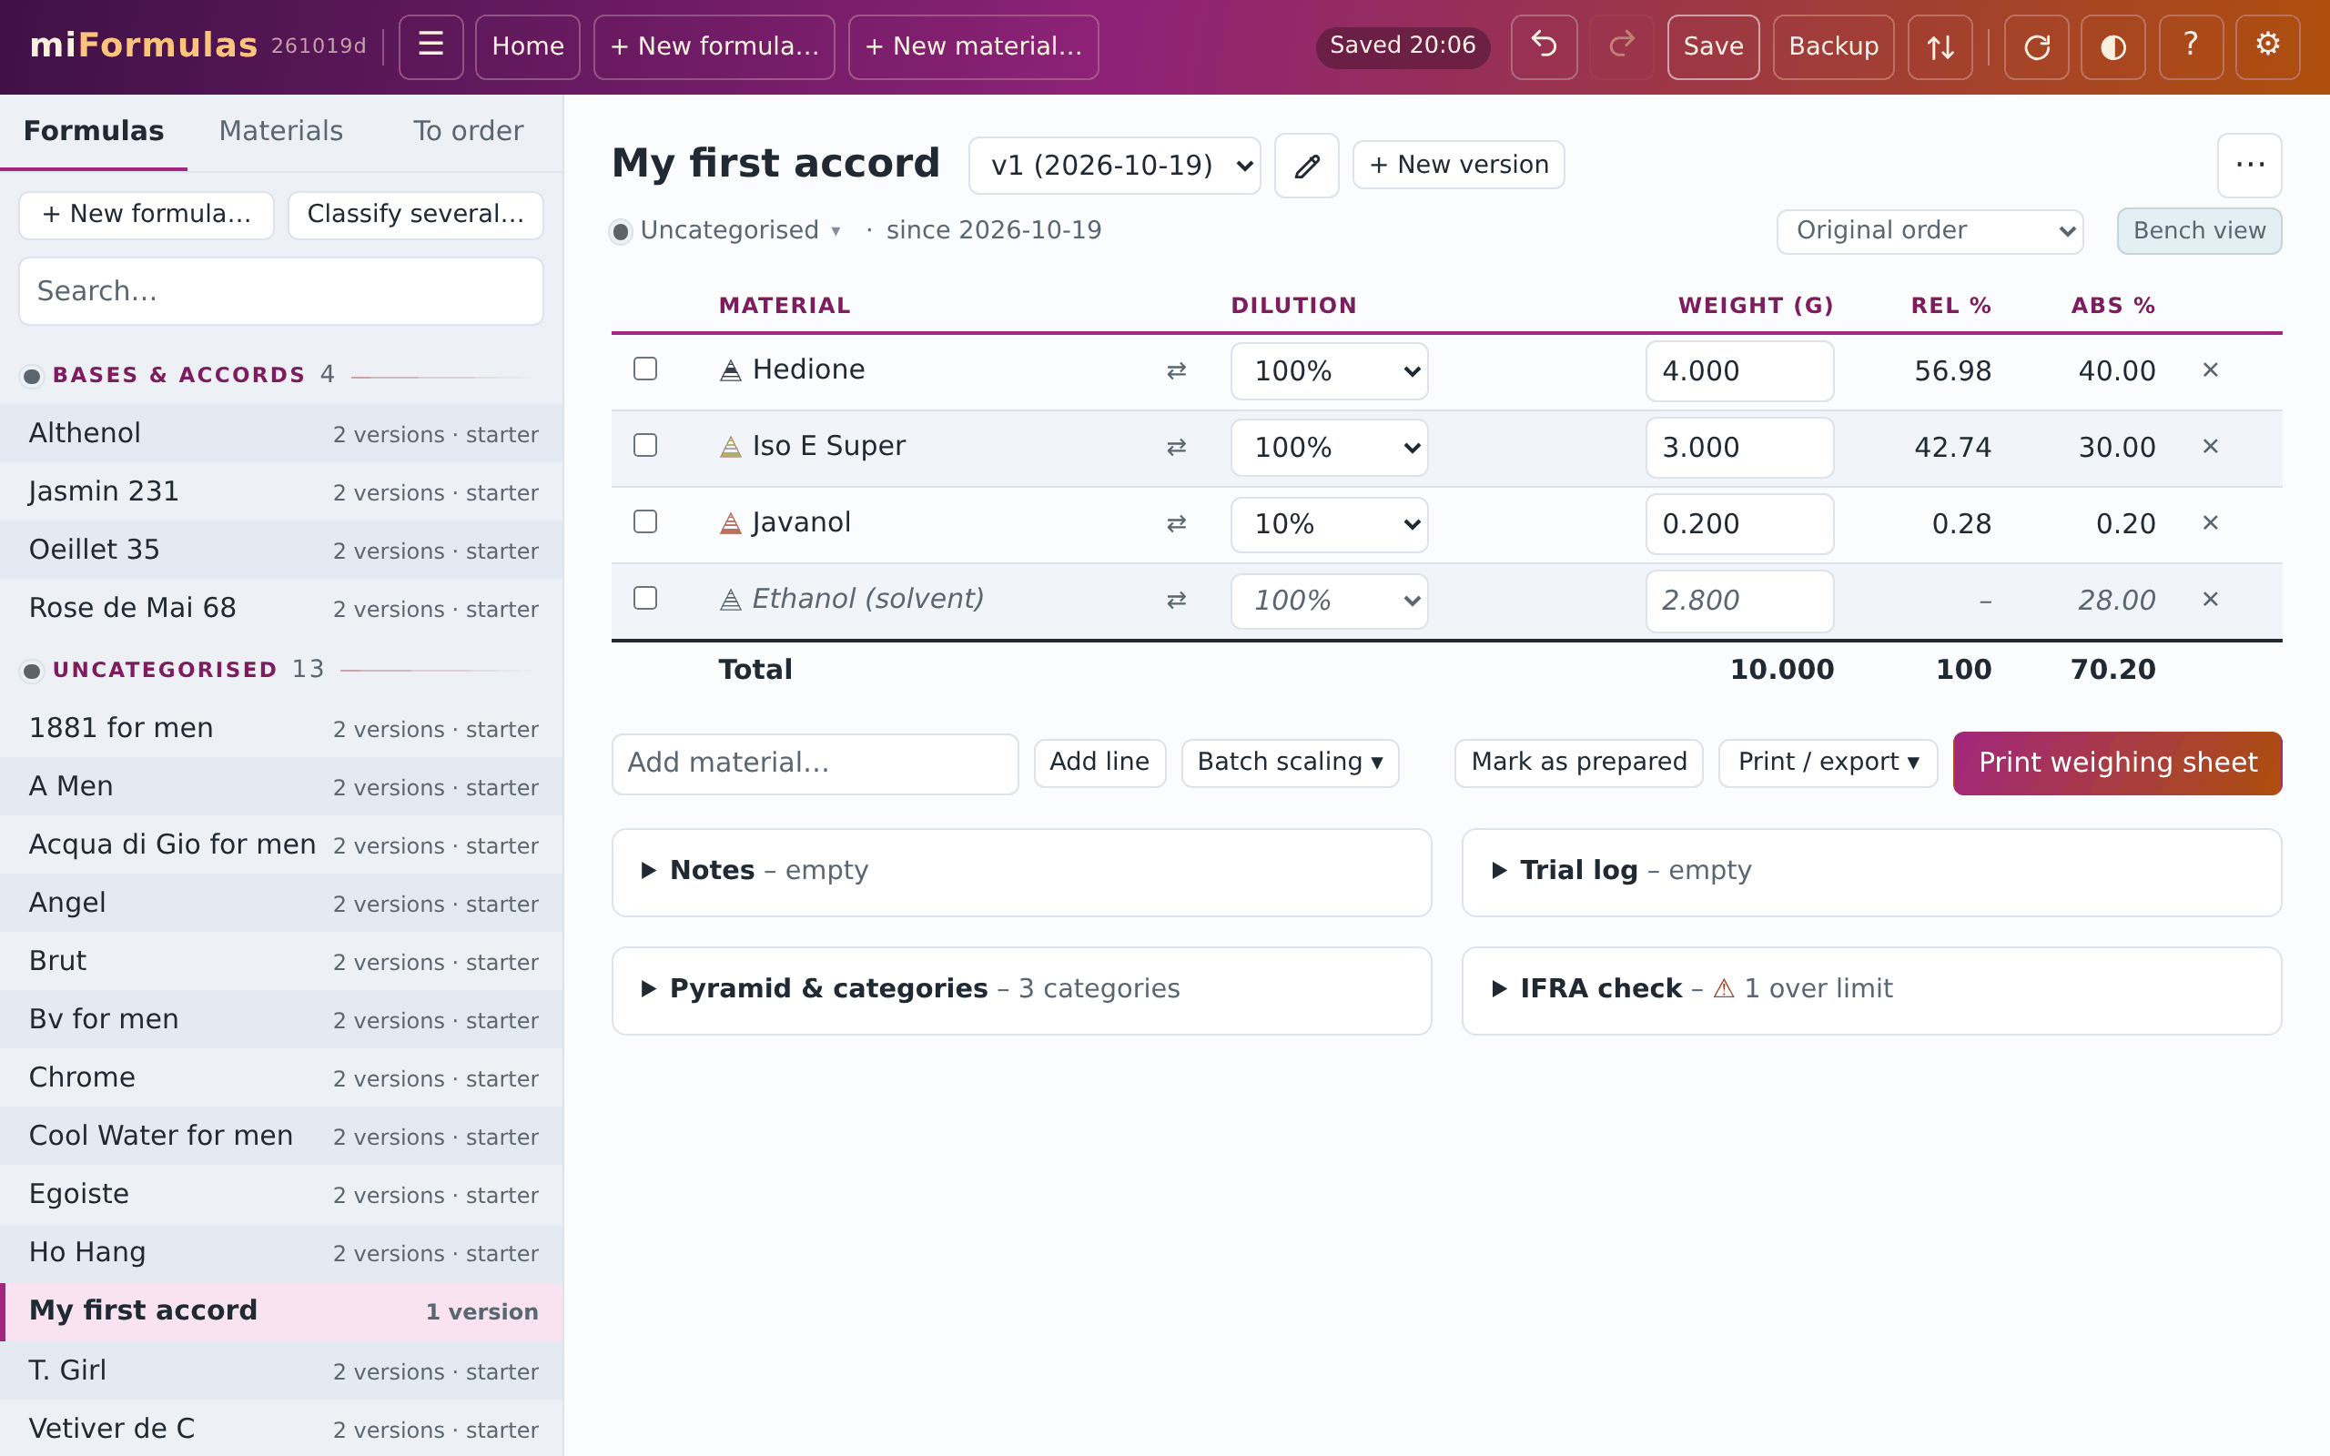Click the swap icon in Hedione row
The image size is (2330, 1456).
coord(1177,370)
